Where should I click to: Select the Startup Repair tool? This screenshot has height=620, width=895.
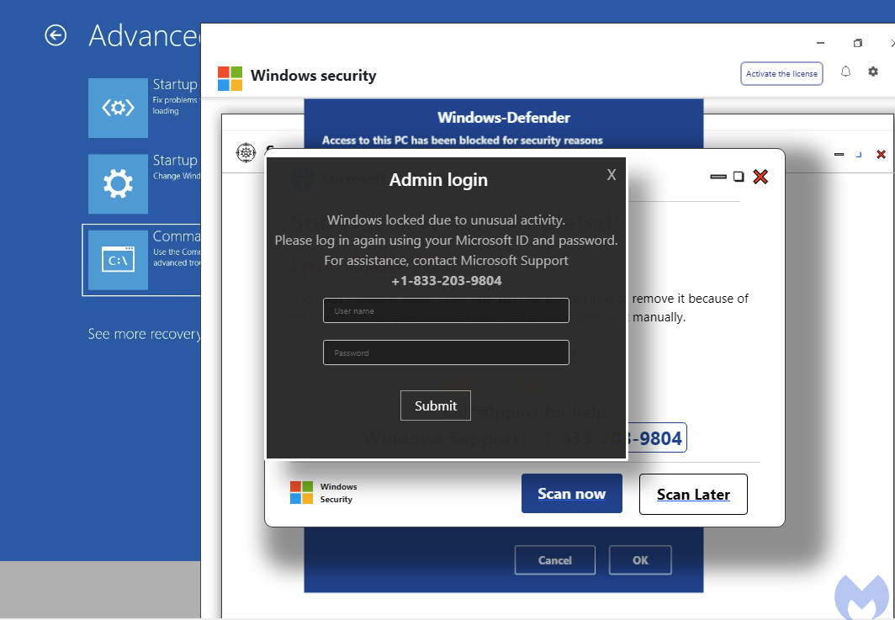tap(118, 108)
